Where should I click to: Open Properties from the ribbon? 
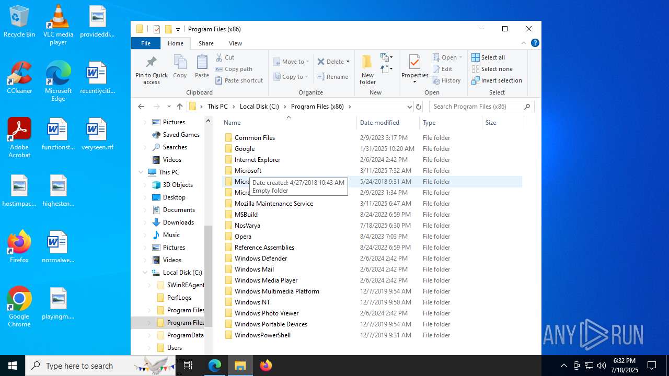(414, 69)
